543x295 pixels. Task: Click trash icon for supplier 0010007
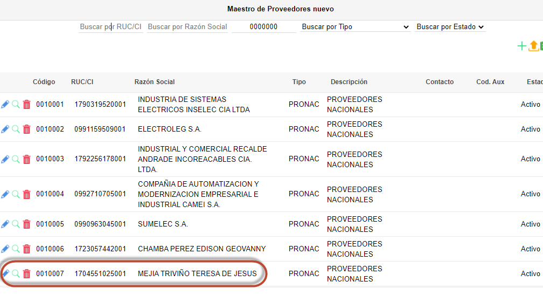pyautogui.click(x=26, y=273)
